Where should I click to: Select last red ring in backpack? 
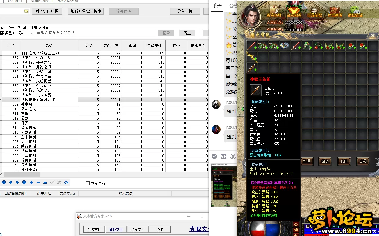362,46
